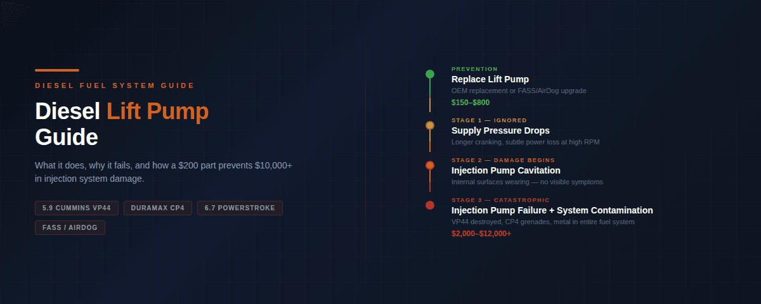Click Injection Pump Failure + System Contamination
The height and width of the screenshot is (304, 761).
[552, 210]
